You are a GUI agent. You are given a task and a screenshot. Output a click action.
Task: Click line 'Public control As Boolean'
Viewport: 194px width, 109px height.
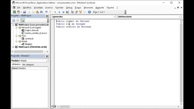tap(74, 27)
